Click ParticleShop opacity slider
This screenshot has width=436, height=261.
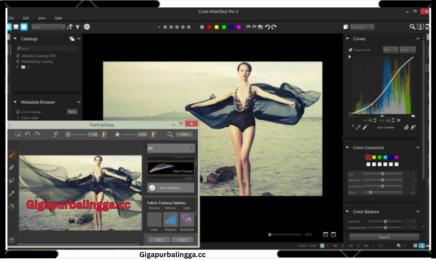tap(129, 134)
